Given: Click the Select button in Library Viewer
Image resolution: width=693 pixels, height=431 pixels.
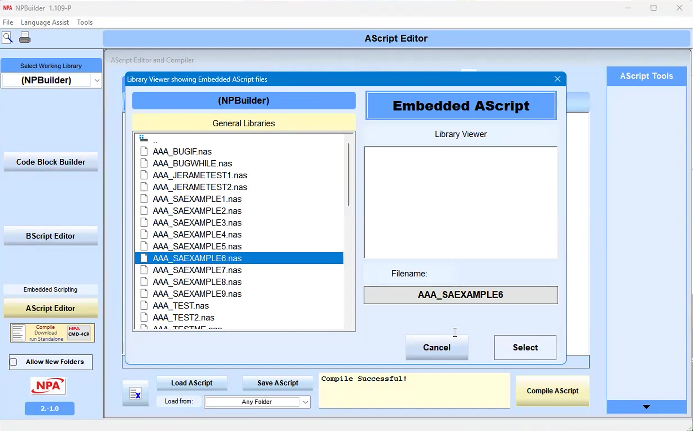Looking at the screenshot, I should point(525,347).
